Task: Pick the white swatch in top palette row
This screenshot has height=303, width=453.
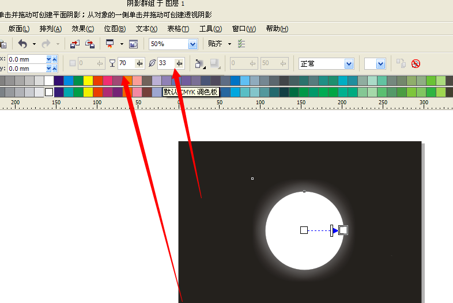Action: [x=49, y=80]
